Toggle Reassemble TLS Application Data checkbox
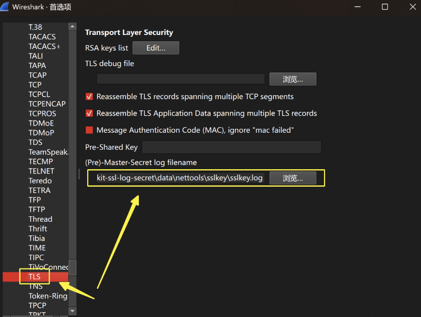This screenshot has width=421, height=317. pos(89,113)
